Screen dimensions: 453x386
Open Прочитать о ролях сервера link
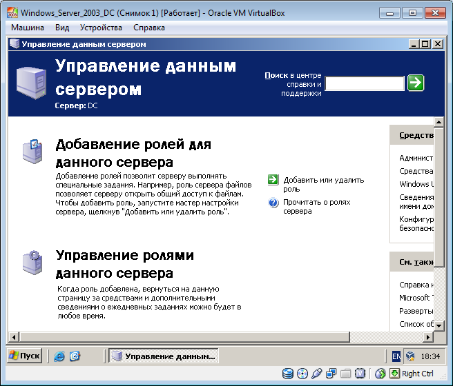(x=317, y=206)
